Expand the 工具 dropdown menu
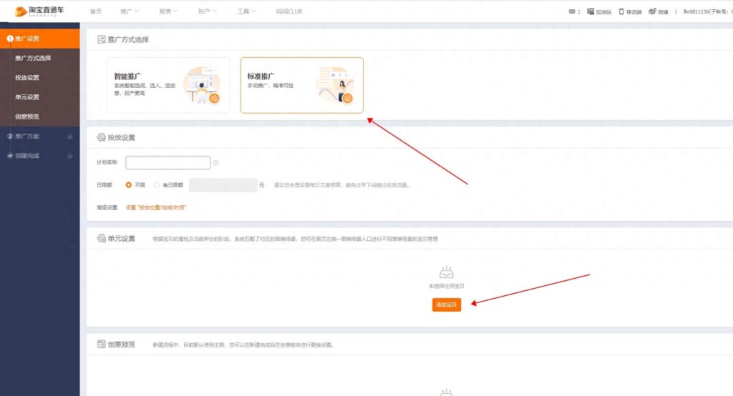This screenshot has height=396, width=733. click(246, 11)
